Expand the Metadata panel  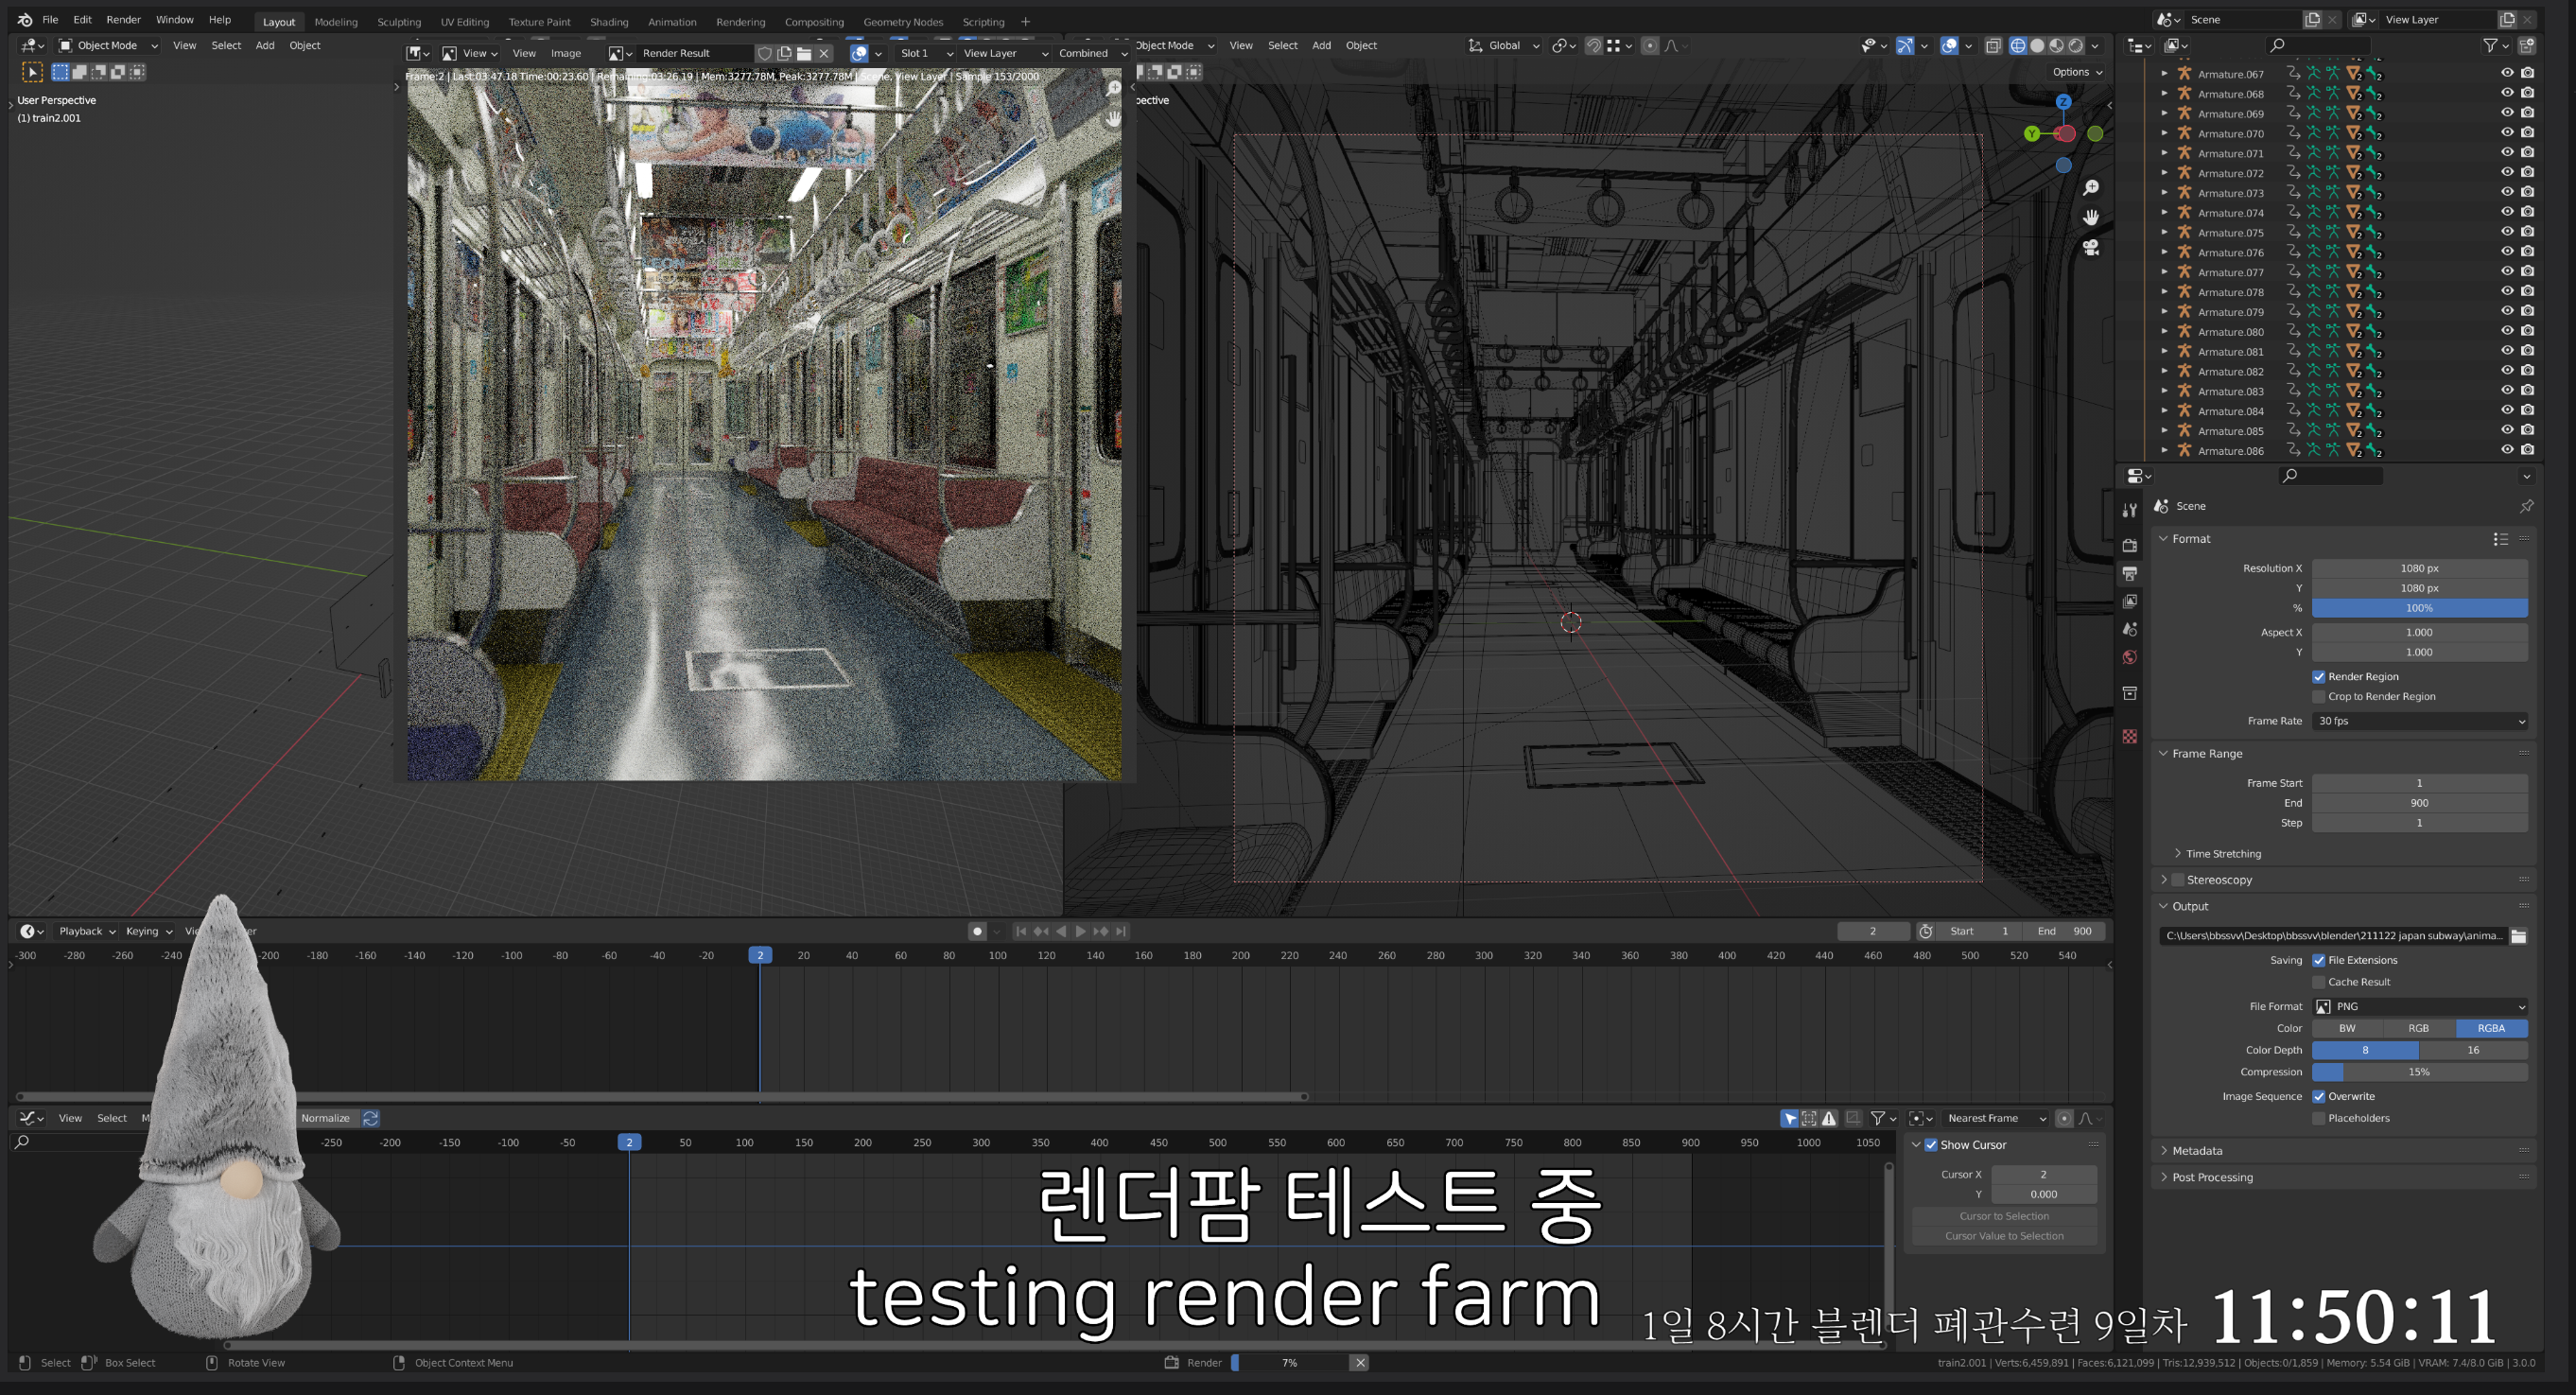[2196, 1151]
